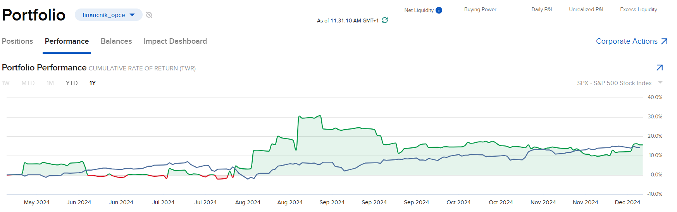
Task: Refresh the portfolio data timestamp
Action: click(x=385, y=20)
